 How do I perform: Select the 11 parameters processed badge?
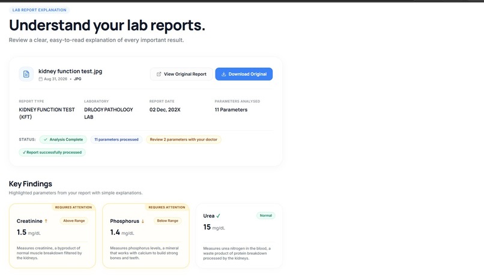pyautogui.click(x=116, y=139)
